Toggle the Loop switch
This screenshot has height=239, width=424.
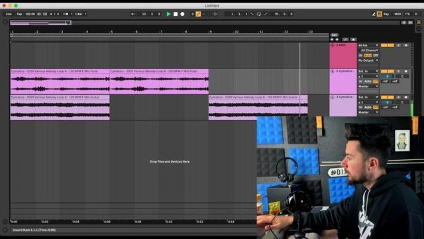coord(259,14)
